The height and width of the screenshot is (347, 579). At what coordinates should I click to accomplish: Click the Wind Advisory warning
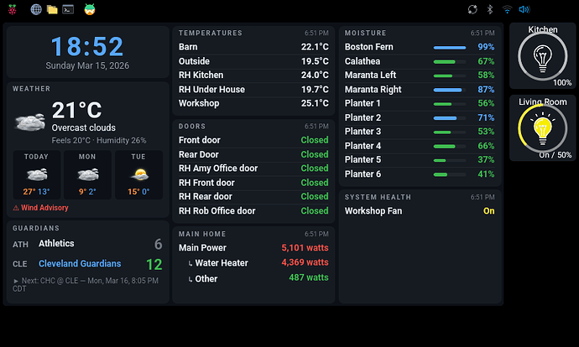[40, 208]
